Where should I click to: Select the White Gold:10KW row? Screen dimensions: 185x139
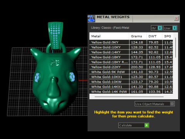click(x=131, y=82)
